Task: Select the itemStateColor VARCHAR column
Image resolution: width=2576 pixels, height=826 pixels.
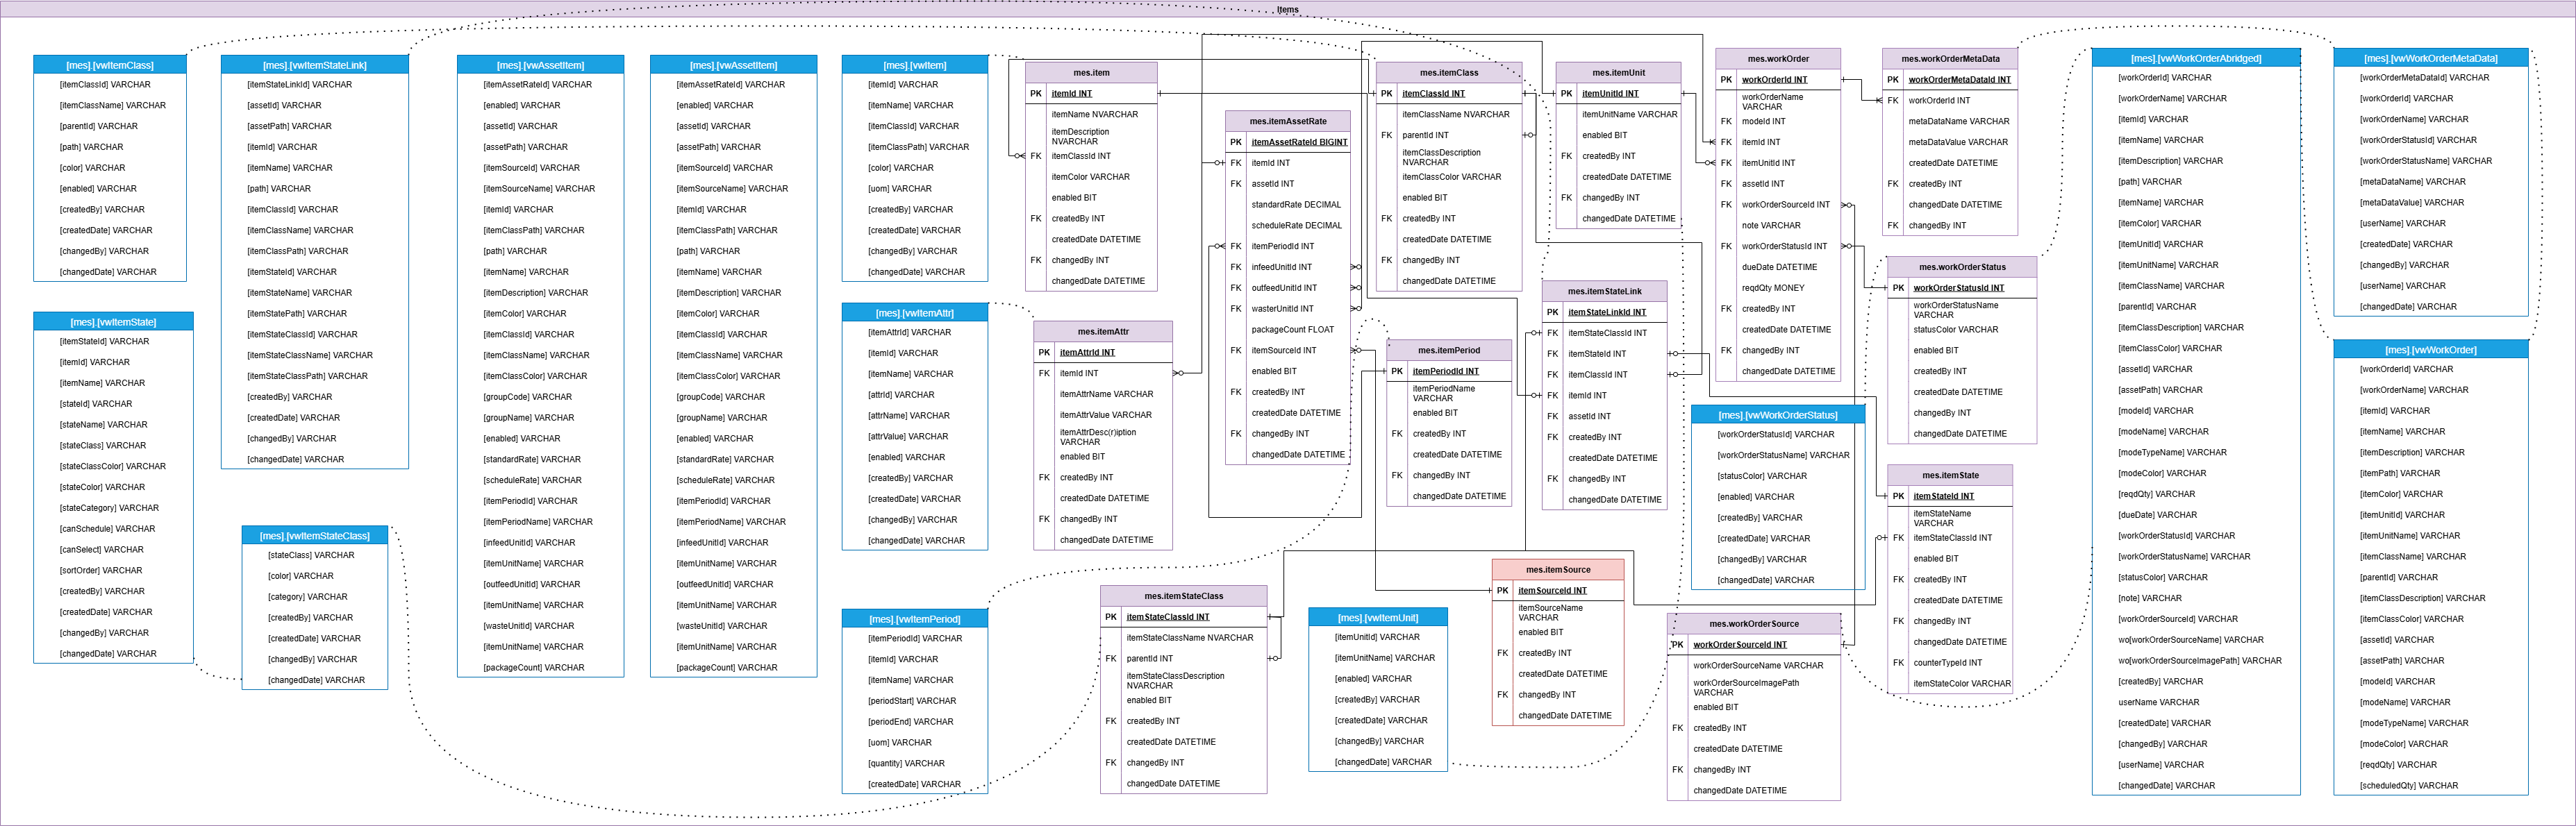Action: coord(1950,684)
